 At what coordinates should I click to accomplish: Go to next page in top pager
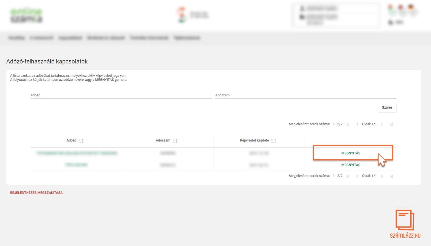[x=382, y=124]
